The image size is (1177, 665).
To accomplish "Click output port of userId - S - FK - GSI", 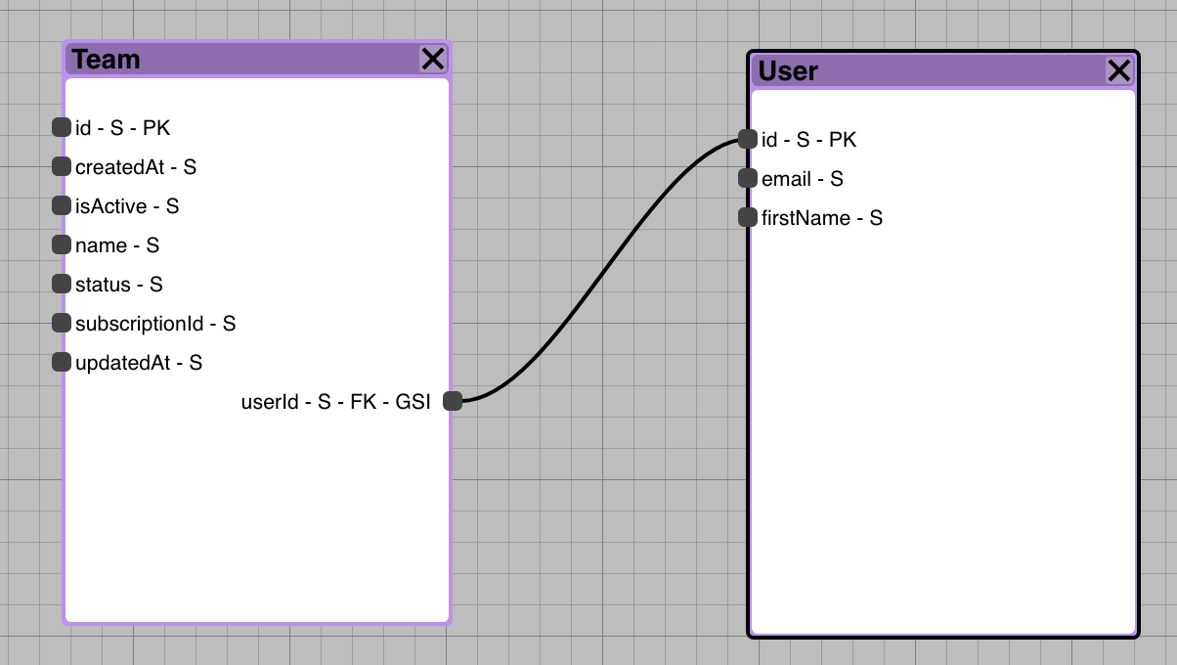I will (x=453, y=401).
